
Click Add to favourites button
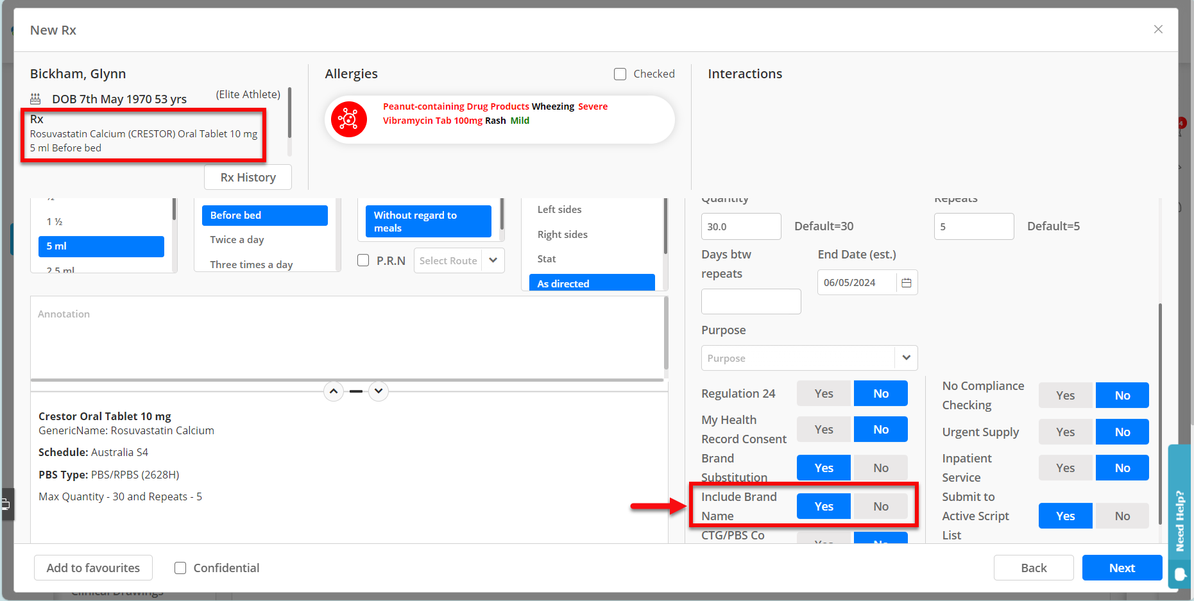93,568
